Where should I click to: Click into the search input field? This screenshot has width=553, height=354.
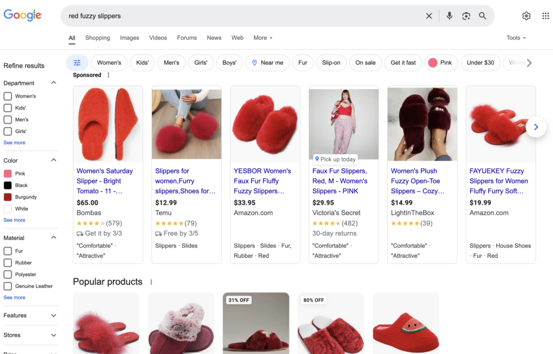[x=244, y=16]
